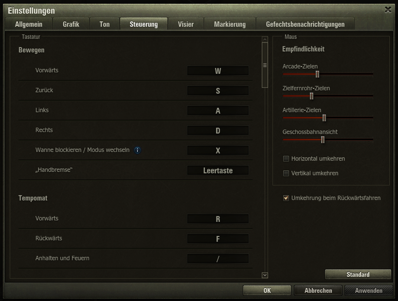
Task: Rebind the Bewegen Vorwärts key W
Action: (218, 71)
